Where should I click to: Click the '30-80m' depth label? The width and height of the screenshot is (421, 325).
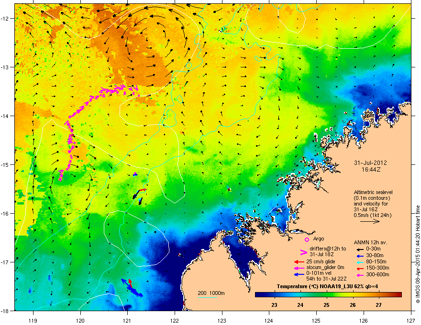tap(375, 255)
